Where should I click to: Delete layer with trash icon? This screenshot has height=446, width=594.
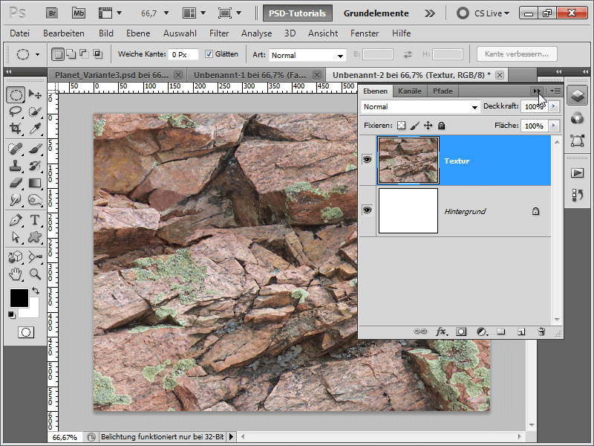pyautogui.click(x=541, y=332)
